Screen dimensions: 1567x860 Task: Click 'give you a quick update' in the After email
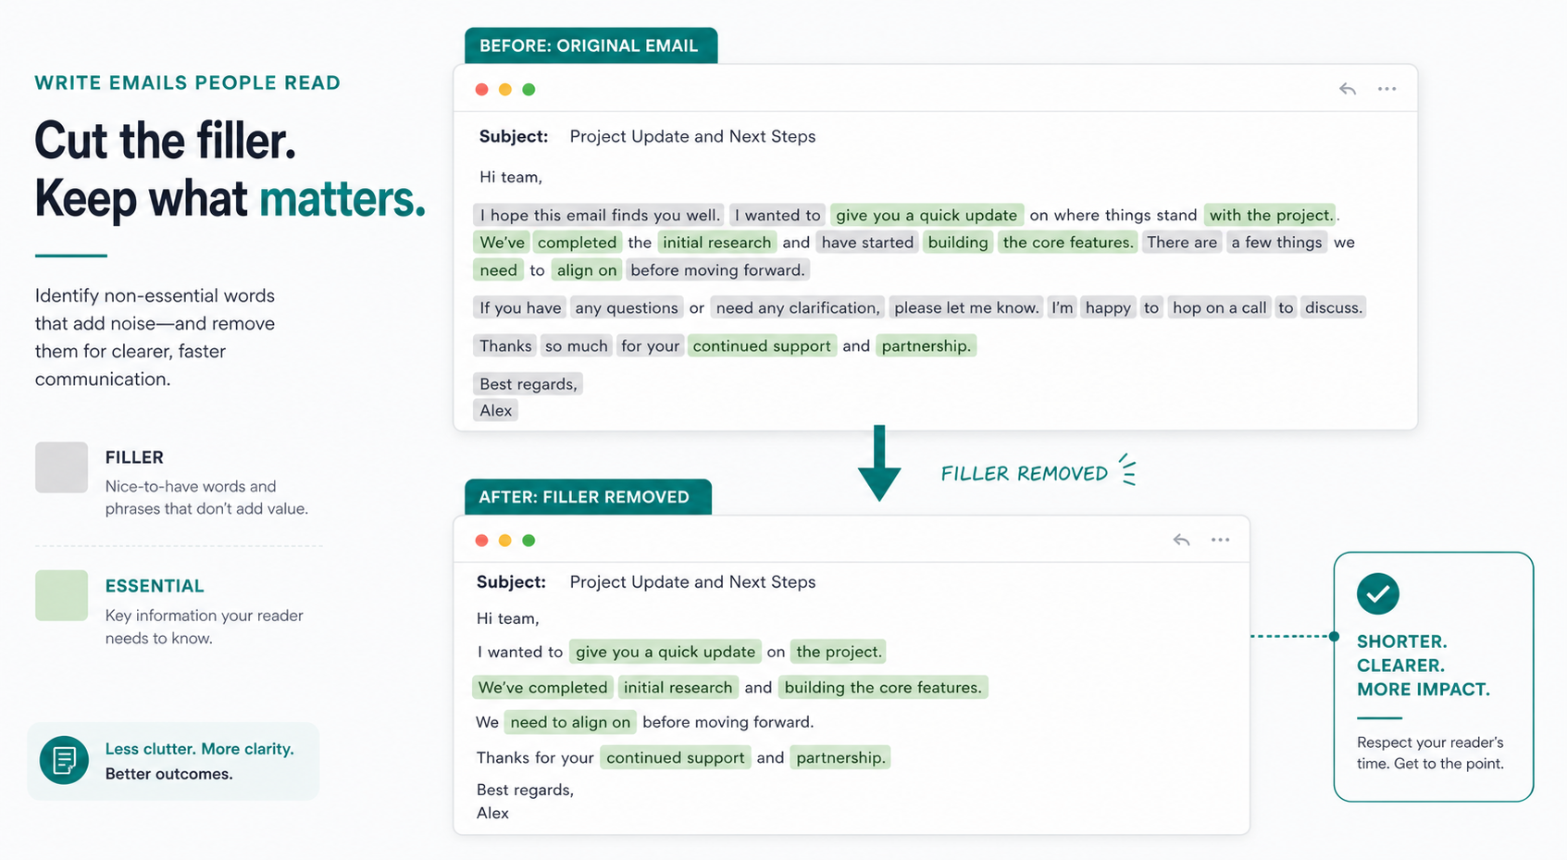click(665, 652)
